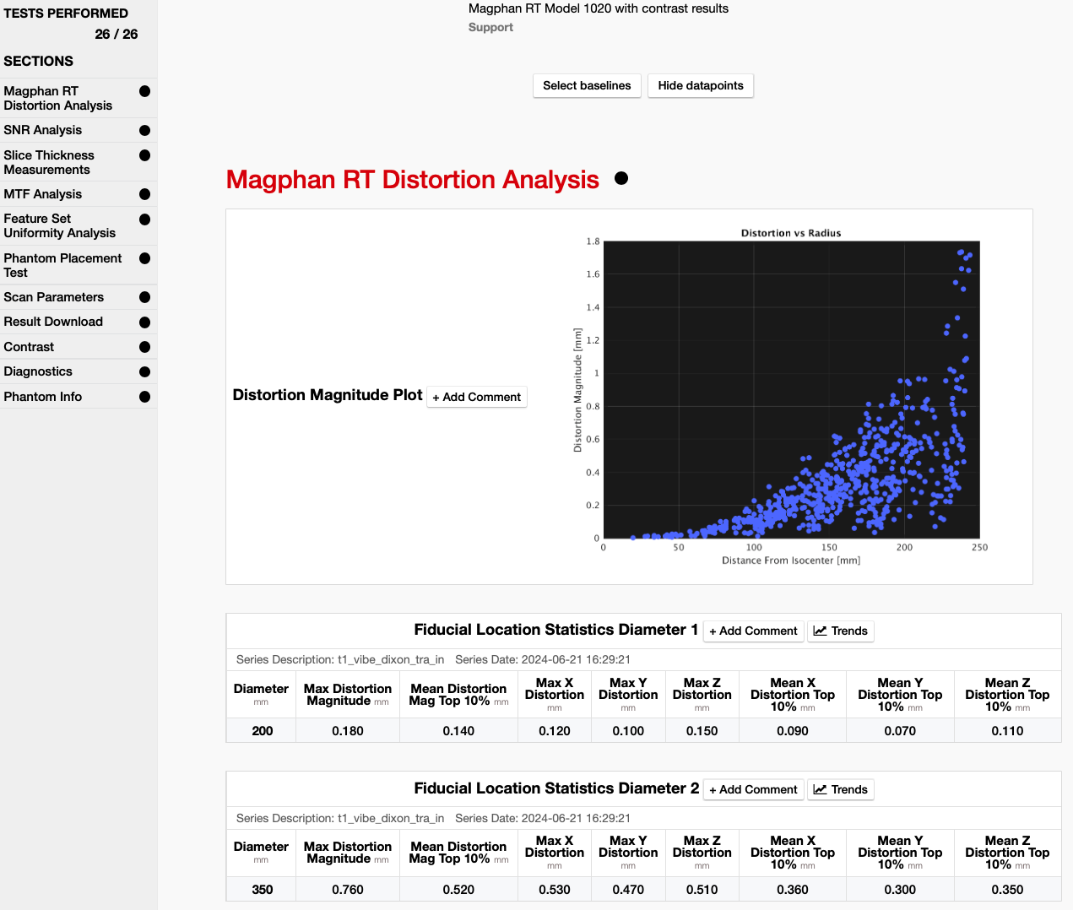
Task: Open the Support link
Action: 490,28
